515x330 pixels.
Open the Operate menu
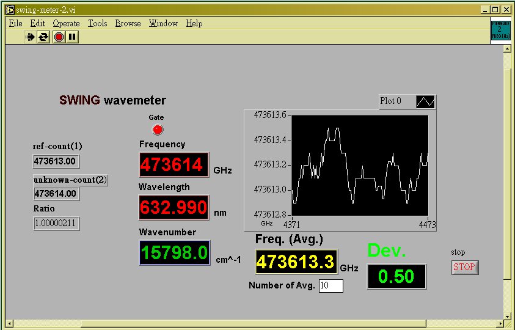66,23
